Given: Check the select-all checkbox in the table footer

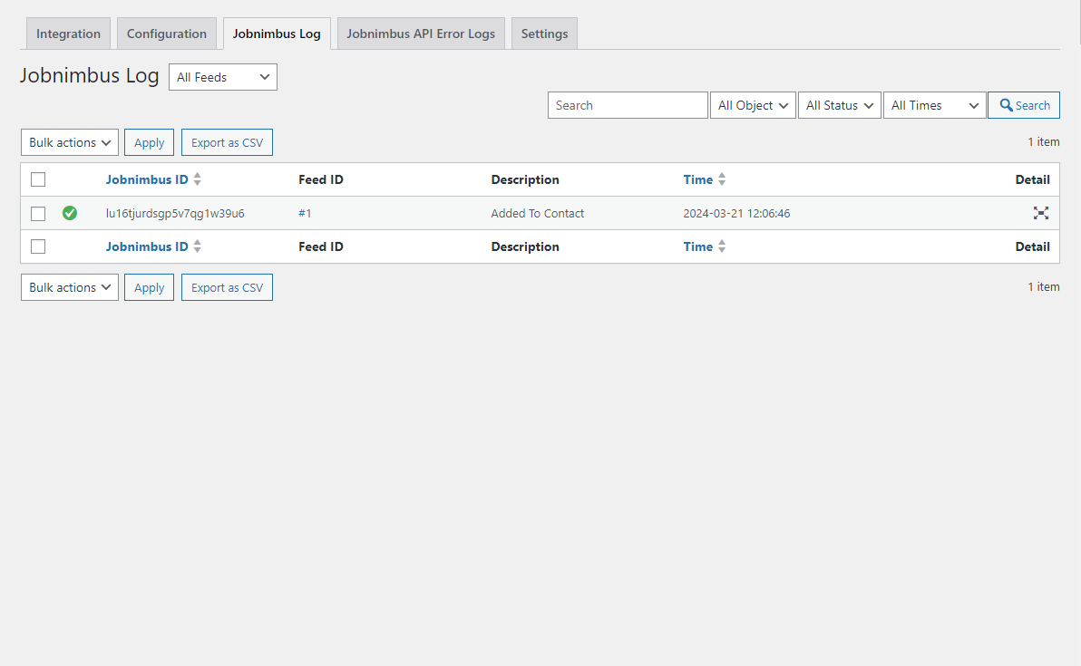Looking at the screenshot, I should pos(38,246).
